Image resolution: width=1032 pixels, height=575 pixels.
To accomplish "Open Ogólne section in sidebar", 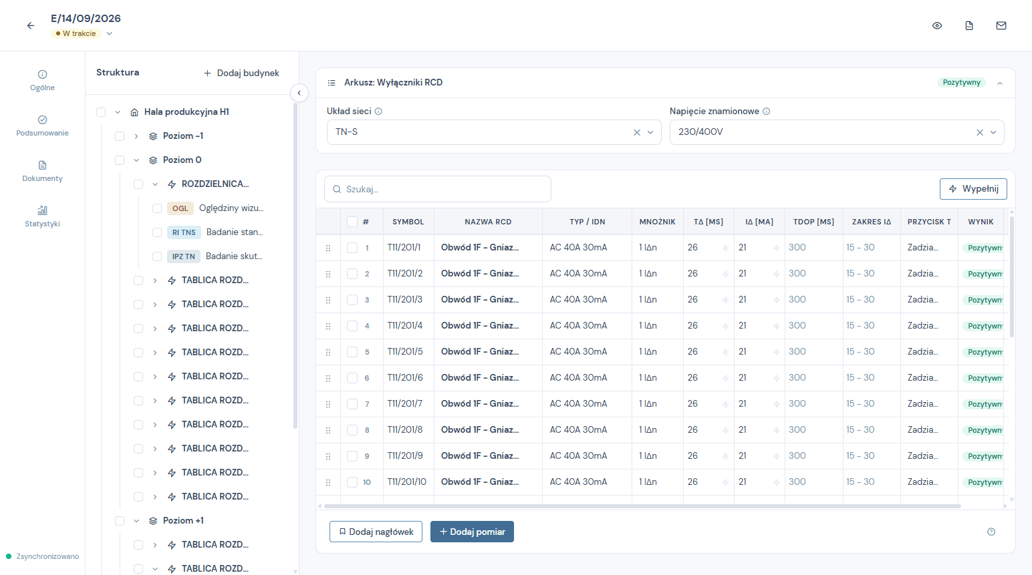I will tap(42, 80).
